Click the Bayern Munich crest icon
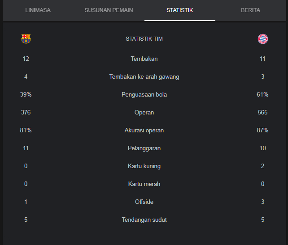This screenshot has width=288, height=245. coord(262,39)
